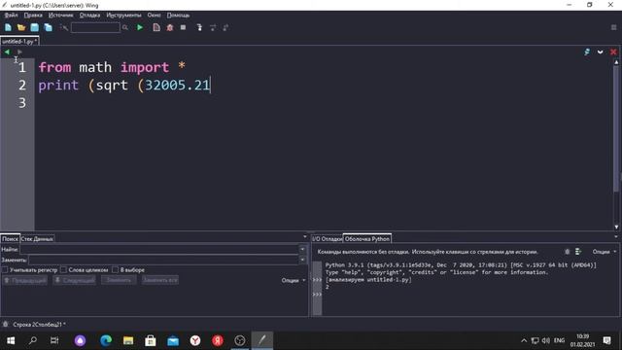622x350 pixels.
Task: Switch to the I/O Отладки tab
Action: coord(327,239)
